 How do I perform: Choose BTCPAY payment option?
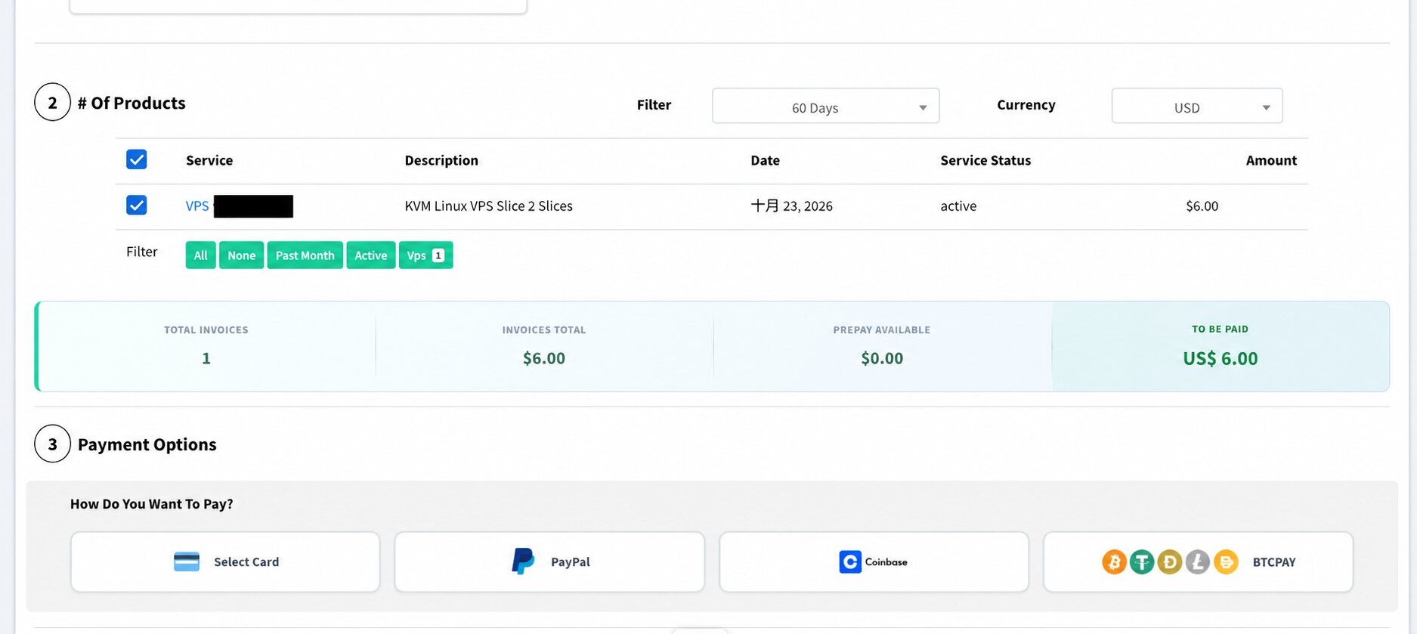1198,562
